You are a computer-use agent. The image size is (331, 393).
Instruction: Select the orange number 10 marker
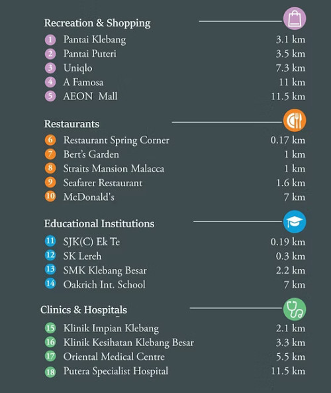point(50,196)
